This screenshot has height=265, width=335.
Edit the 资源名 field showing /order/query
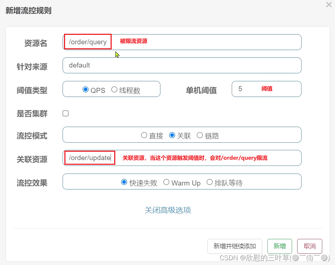coord(87,42)
